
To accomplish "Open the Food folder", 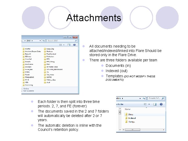I will 26,75.
